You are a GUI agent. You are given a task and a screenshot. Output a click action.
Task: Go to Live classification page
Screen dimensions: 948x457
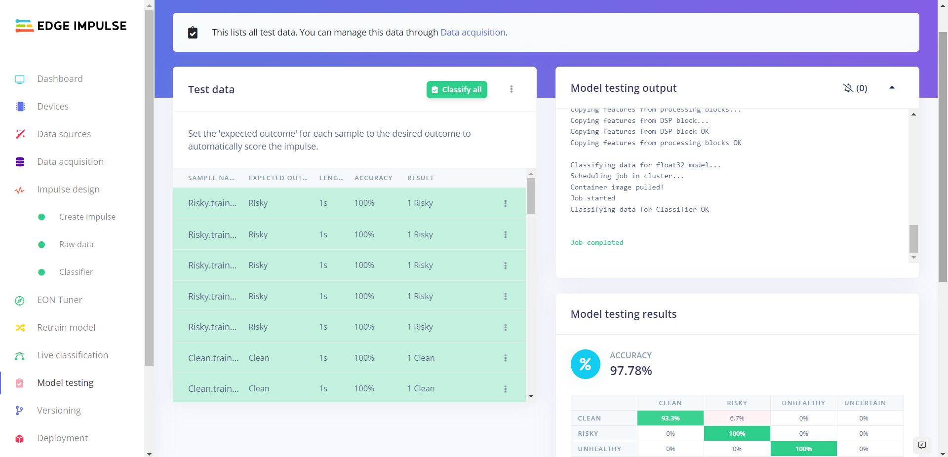73,355
